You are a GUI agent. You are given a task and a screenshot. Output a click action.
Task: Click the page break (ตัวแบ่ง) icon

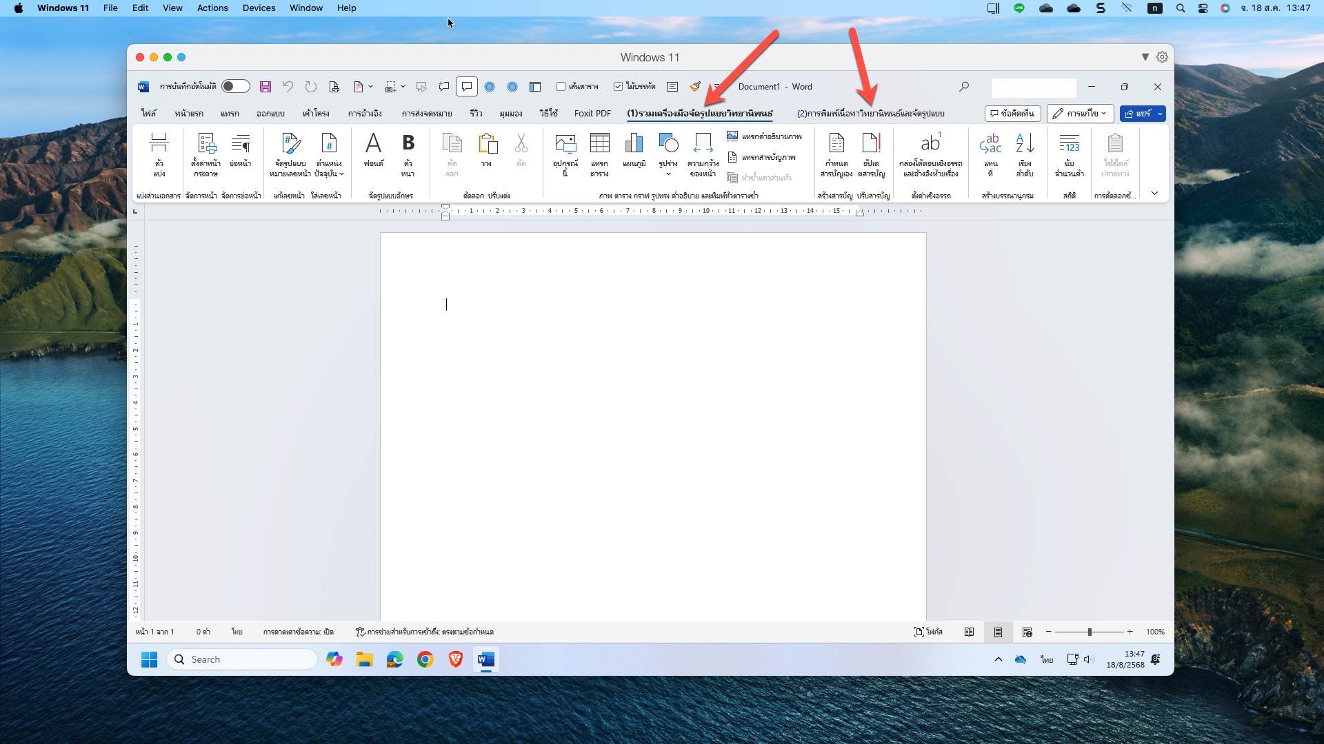point(159,144)
